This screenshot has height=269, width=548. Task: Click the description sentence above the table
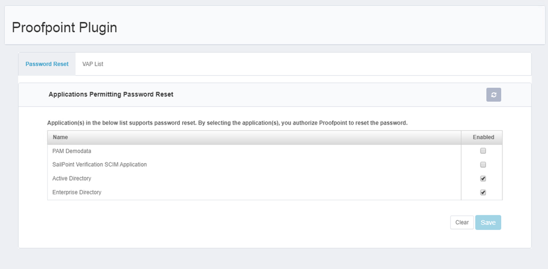pos(227,122)
